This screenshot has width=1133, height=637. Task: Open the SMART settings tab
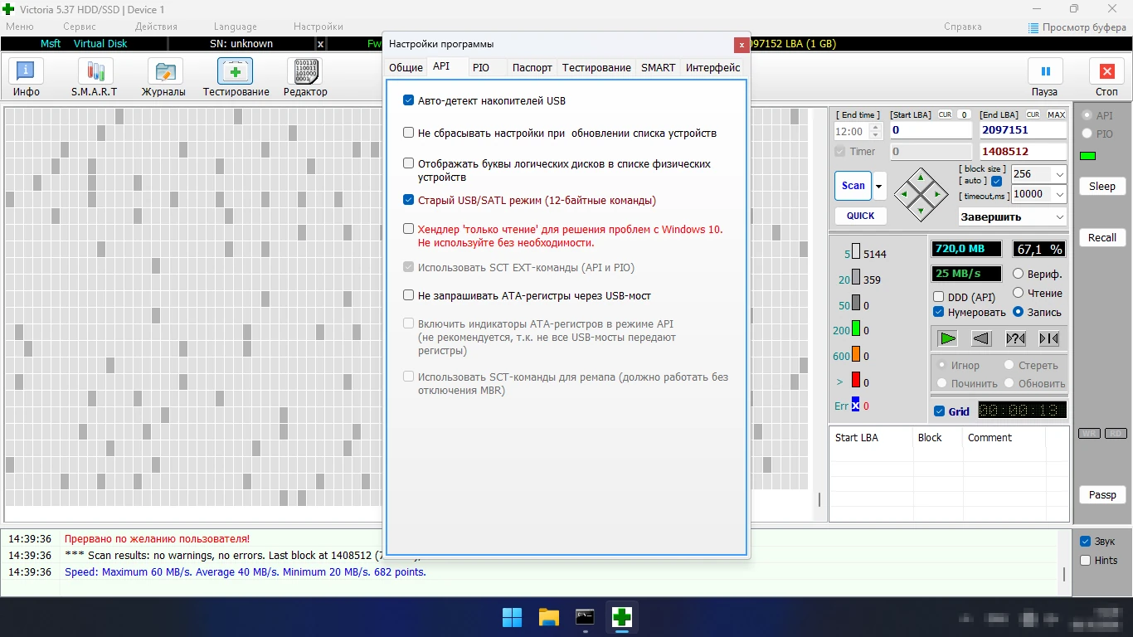pos(658,67)
